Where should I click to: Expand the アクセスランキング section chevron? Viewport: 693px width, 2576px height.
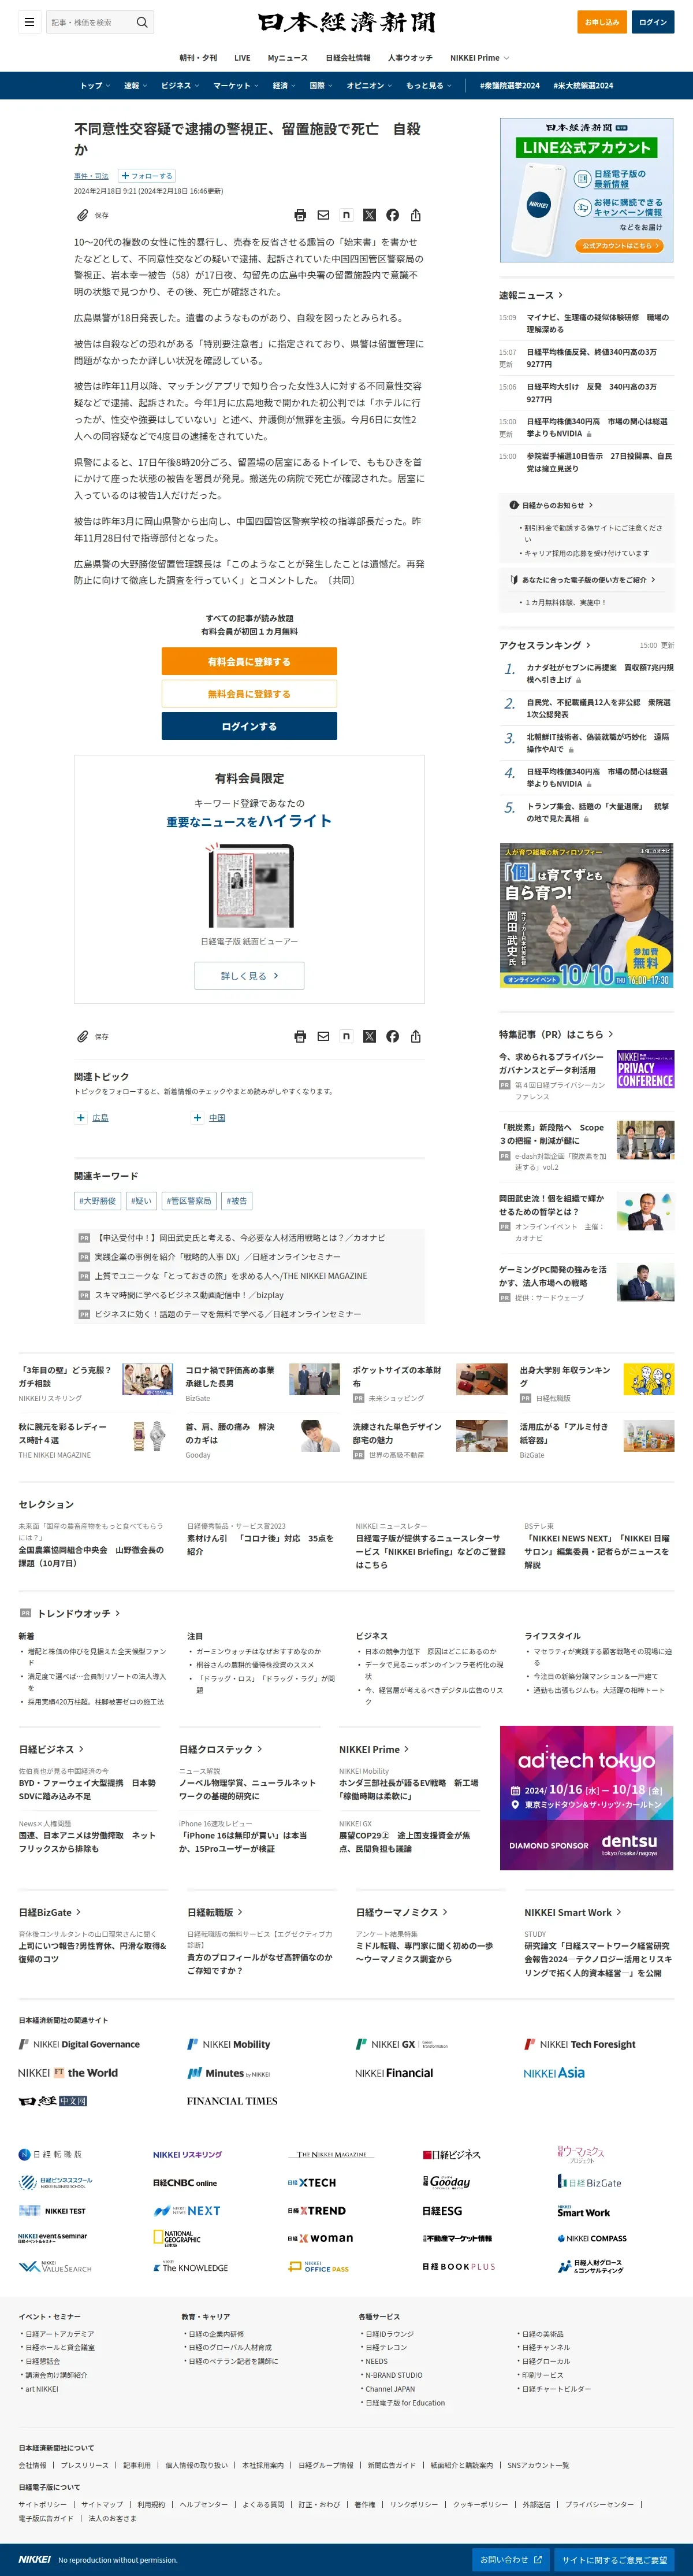pos(588,645)
